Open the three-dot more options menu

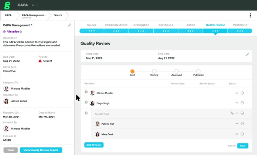tap(250, 15)
